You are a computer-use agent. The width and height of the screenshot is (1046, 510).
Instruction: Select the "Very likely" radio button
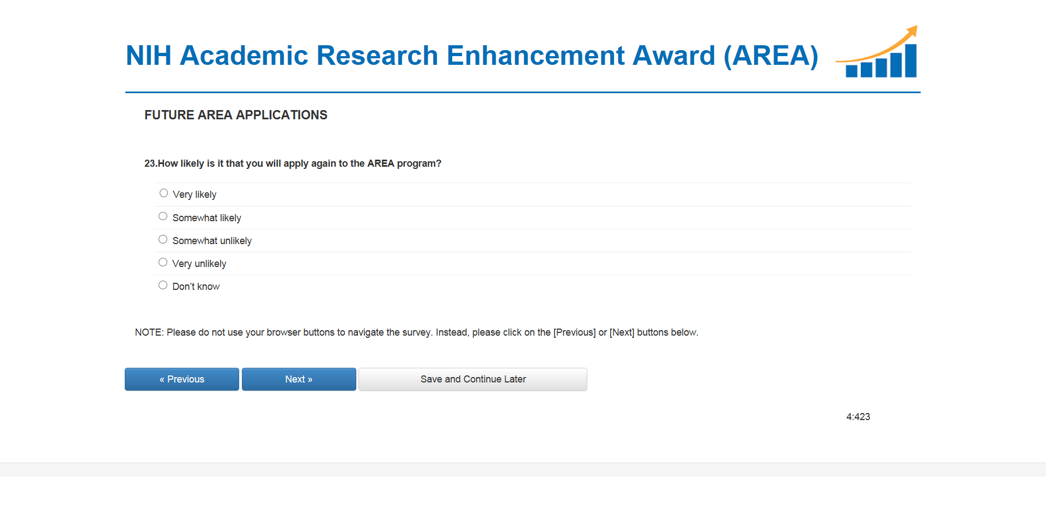pyautogui.click(x=163, y=193)
